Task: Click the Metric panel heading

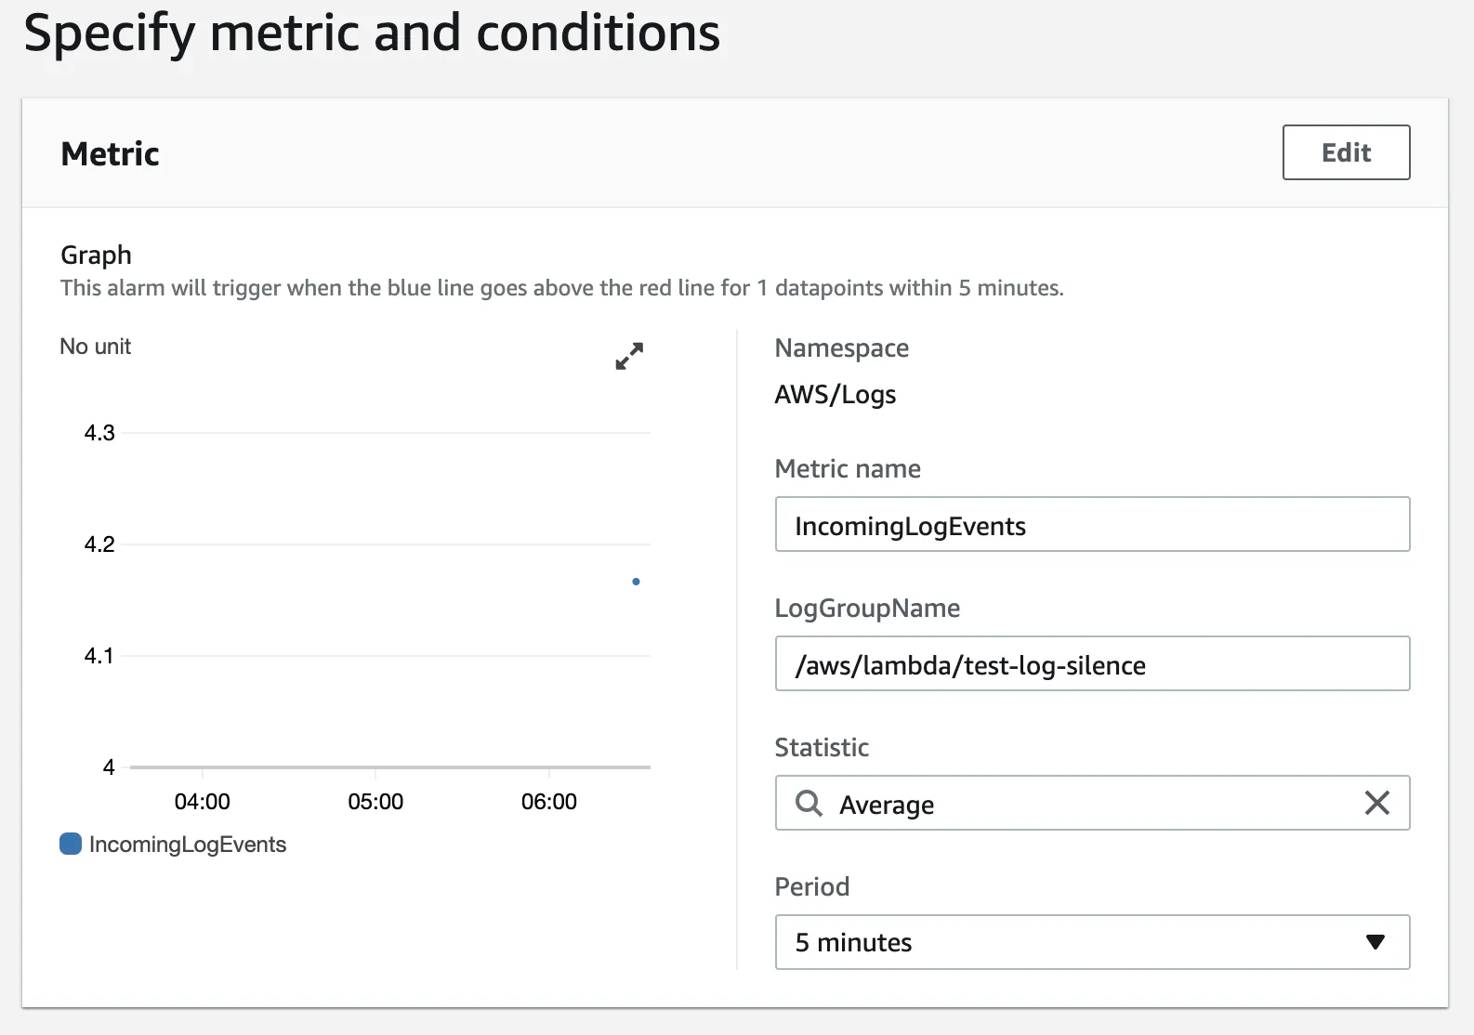Action: [x=110, y=153]
